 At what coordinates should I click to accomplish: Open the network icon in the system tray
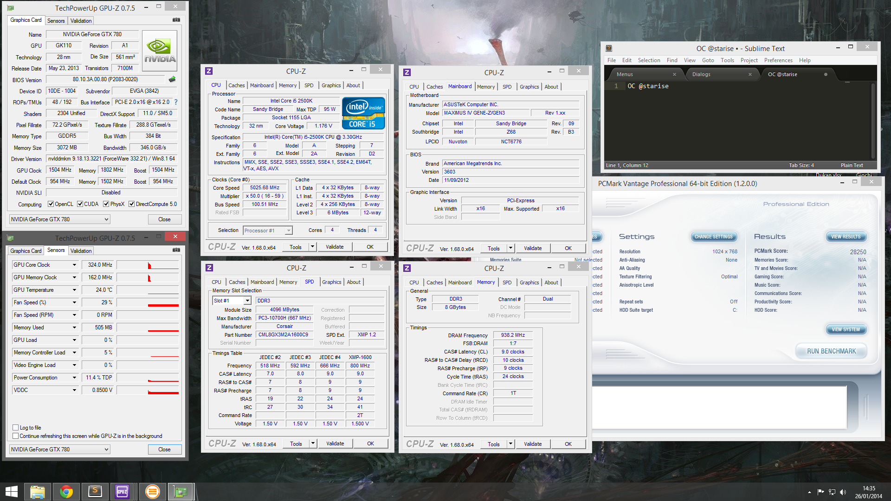[x=832, y=492]
